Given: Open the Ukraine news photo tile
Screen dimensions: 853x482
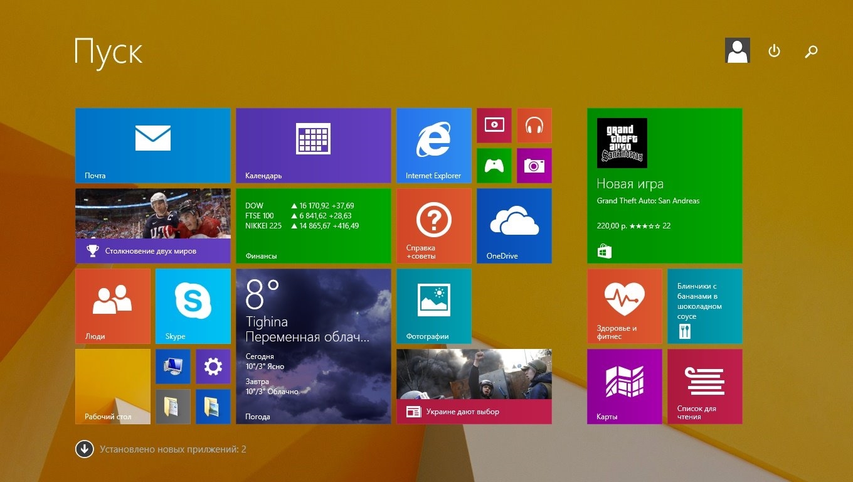Looking at the screenshot, I should [474, 386].
